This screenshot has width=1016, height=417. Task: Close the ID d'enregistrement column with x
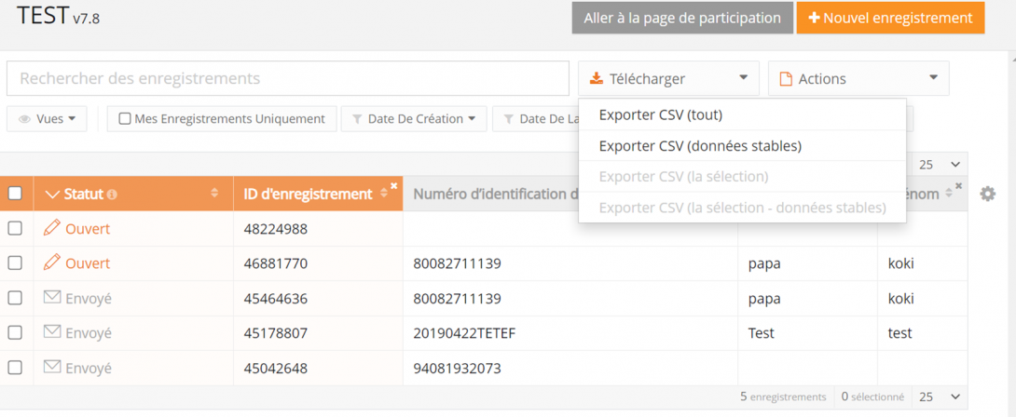393,186
